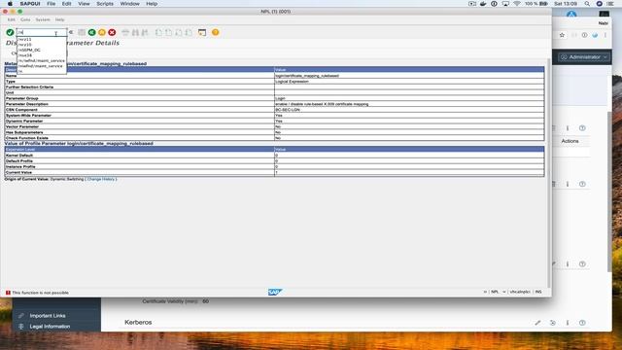Open the macOS View menu
Viewport: 622px width, 350px height.
tap(84, 4)
